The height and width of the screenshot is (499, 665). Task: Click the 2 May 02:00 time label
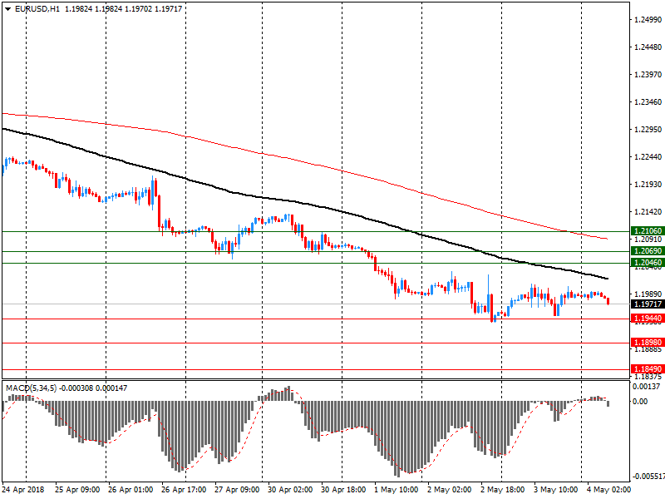tap(450, 490)
